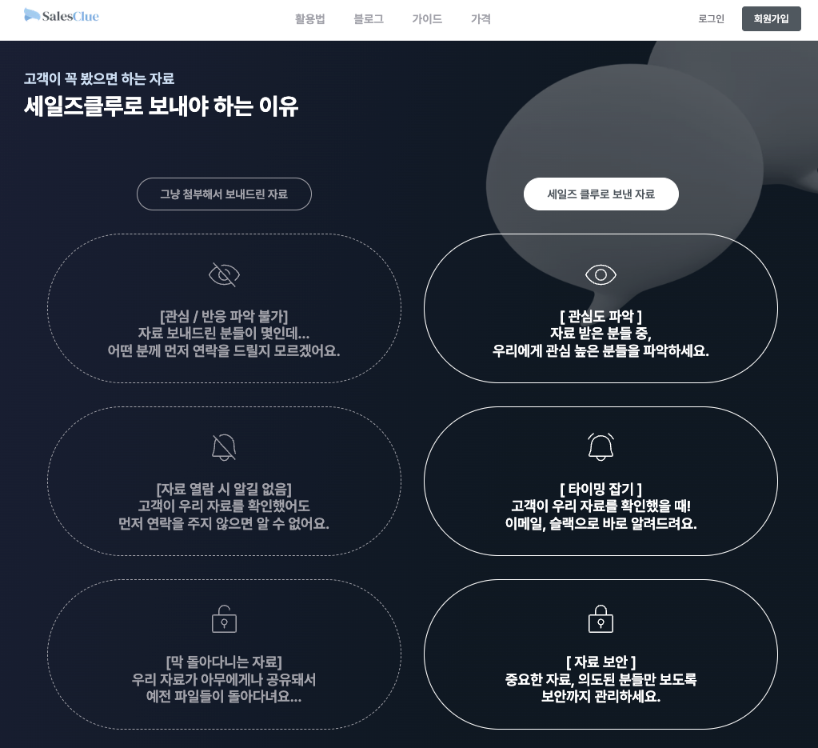Viewport: 818px width, 748px height.
Task: Click the [관심 / 반응 파악 불가] text
Action: (225, 316)
